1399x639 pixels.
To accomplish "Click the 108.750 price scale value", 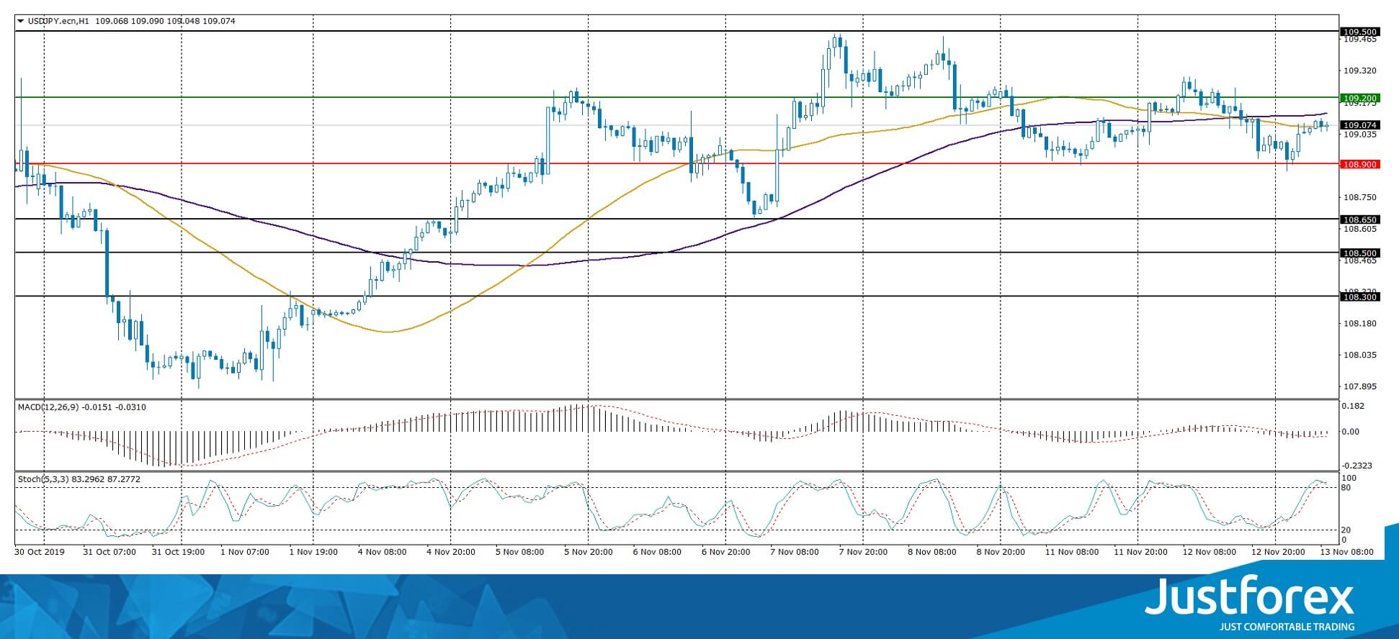I will coord(1360,197).
